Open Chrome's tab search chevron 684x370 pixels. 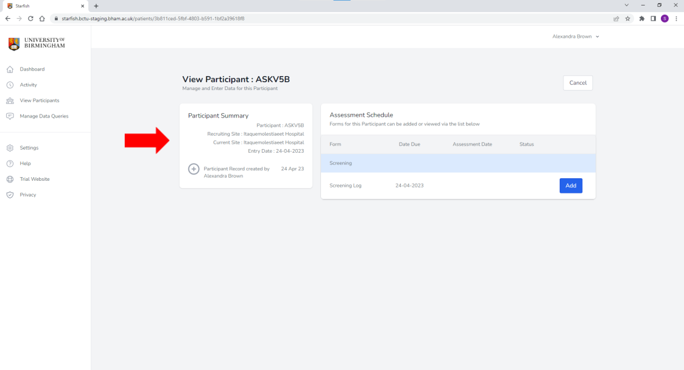pyautogui.click(x=627, y=5)
